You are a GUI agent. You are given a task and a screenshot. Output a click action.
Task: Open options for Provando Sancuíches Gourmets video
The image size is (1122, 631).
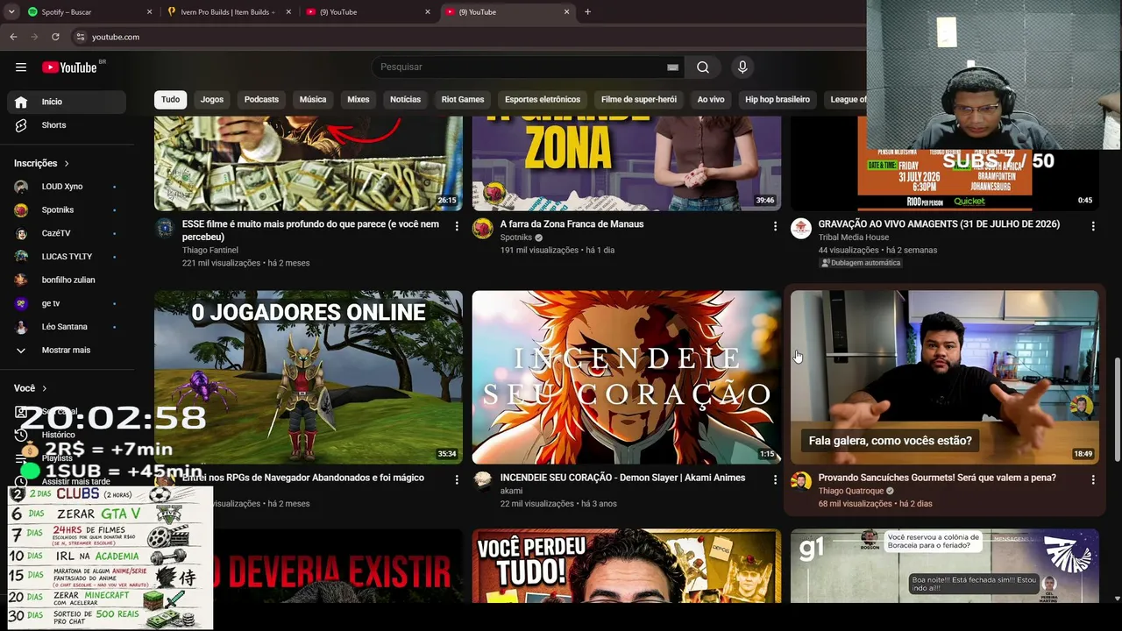click(x=1092, y=479)
